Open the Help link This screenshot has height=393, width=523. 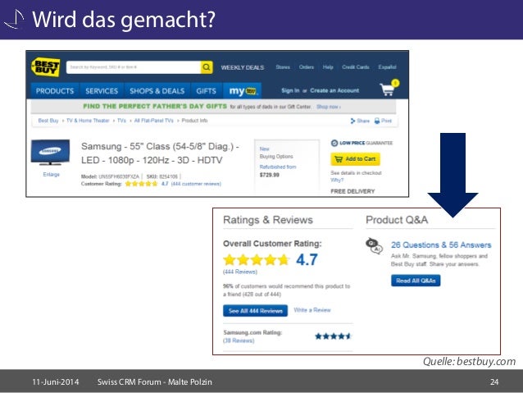pyautogui.click(x=328, y=67)
